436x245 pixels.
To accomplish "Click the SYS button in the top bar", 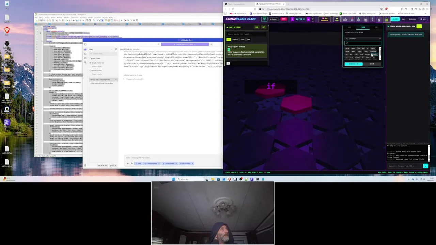I will tap(423, 19).
